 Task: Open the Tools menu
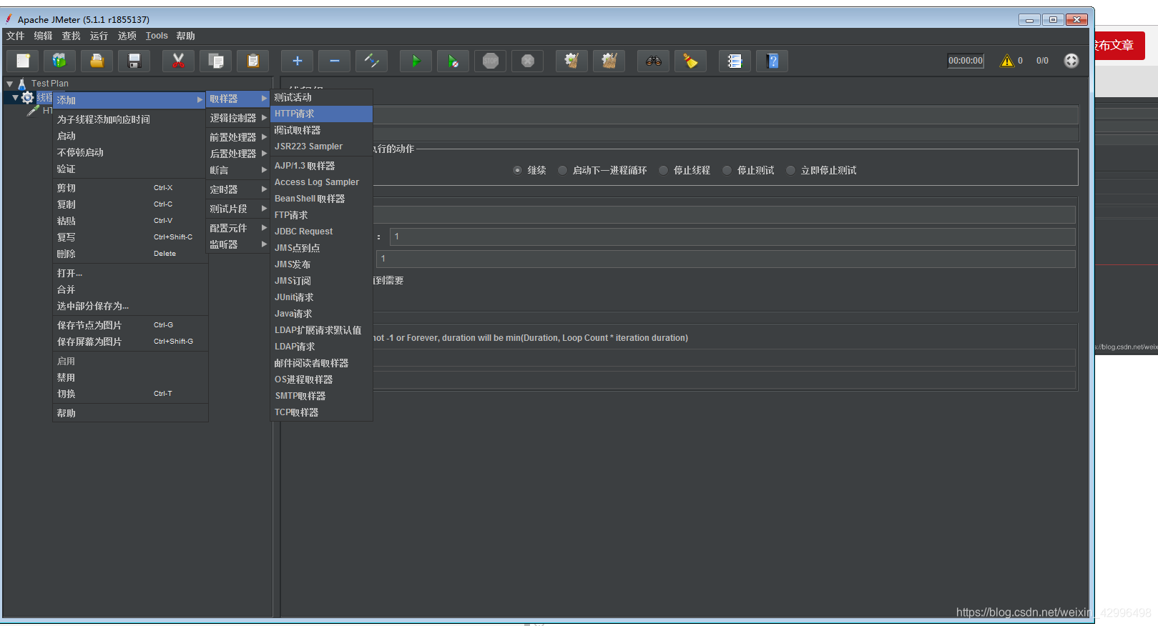[157, 36]
